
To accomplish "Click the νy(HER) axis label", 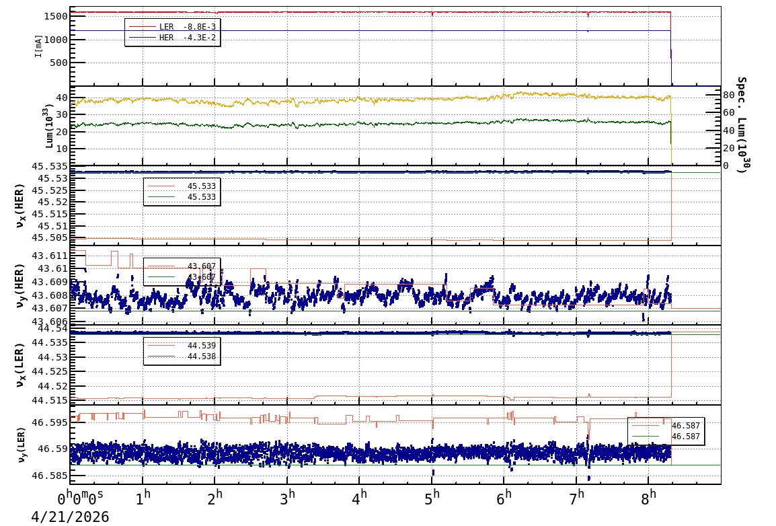I will click(x=20, y=285).
